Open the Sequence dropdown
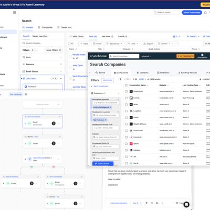 point(114,44)
